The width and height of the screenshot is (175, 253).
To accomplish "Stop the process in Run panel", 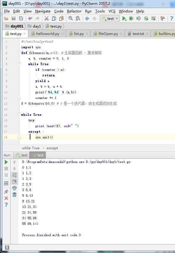I will point(6,169).
